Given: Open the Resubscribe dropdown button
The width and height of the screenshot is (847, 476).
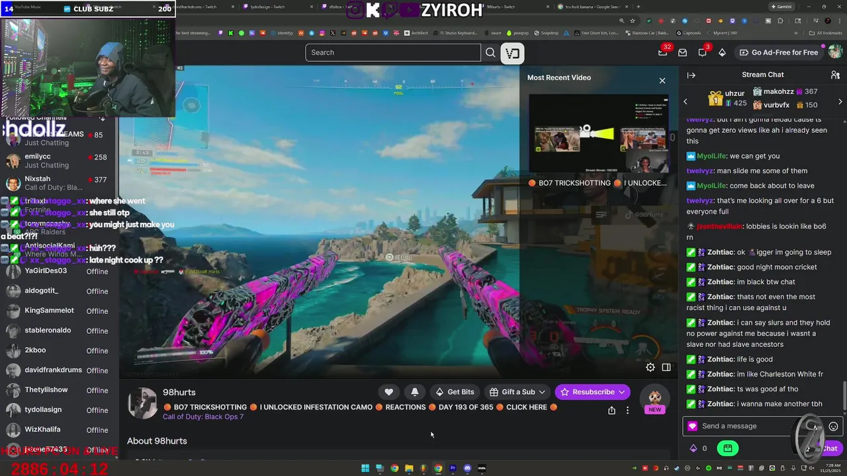Looking at the screenshot, I should [x=592, y=392].
